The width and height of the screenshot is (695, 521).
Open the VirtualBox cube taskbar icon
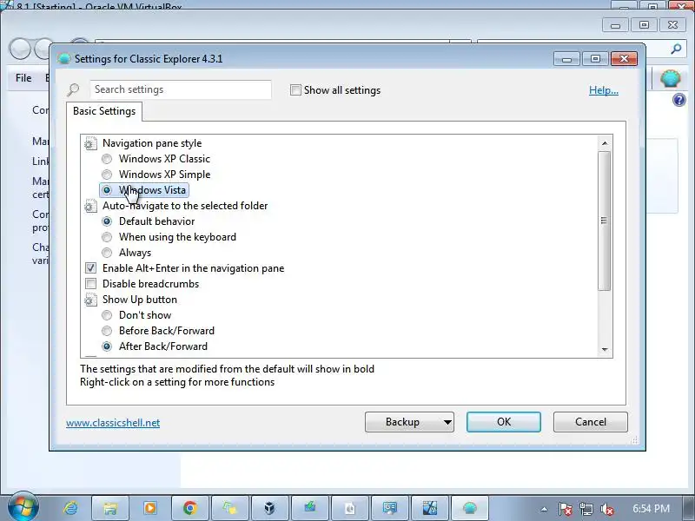[x=270, y=508]
